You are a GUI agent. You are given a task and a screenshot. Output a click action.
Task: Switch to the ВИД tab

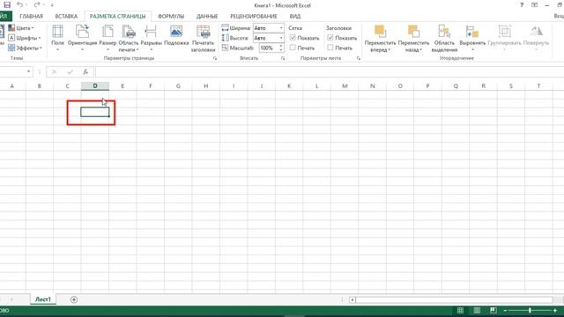coord(295,16)
